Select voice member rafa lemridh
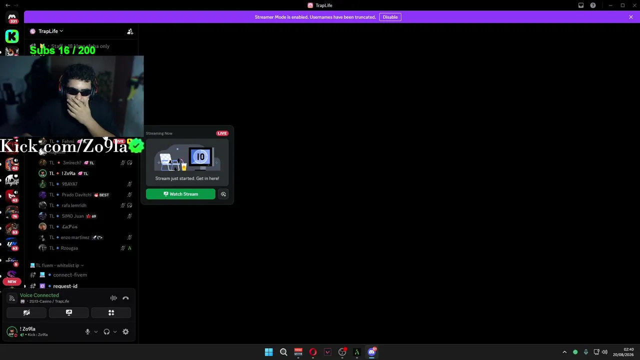Screen dimensions: 640x360 coord(85,205)
